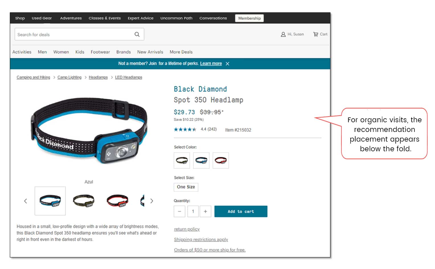Open the Cart icon
Viewport: 435px width, 269px height.
point(316,34)
